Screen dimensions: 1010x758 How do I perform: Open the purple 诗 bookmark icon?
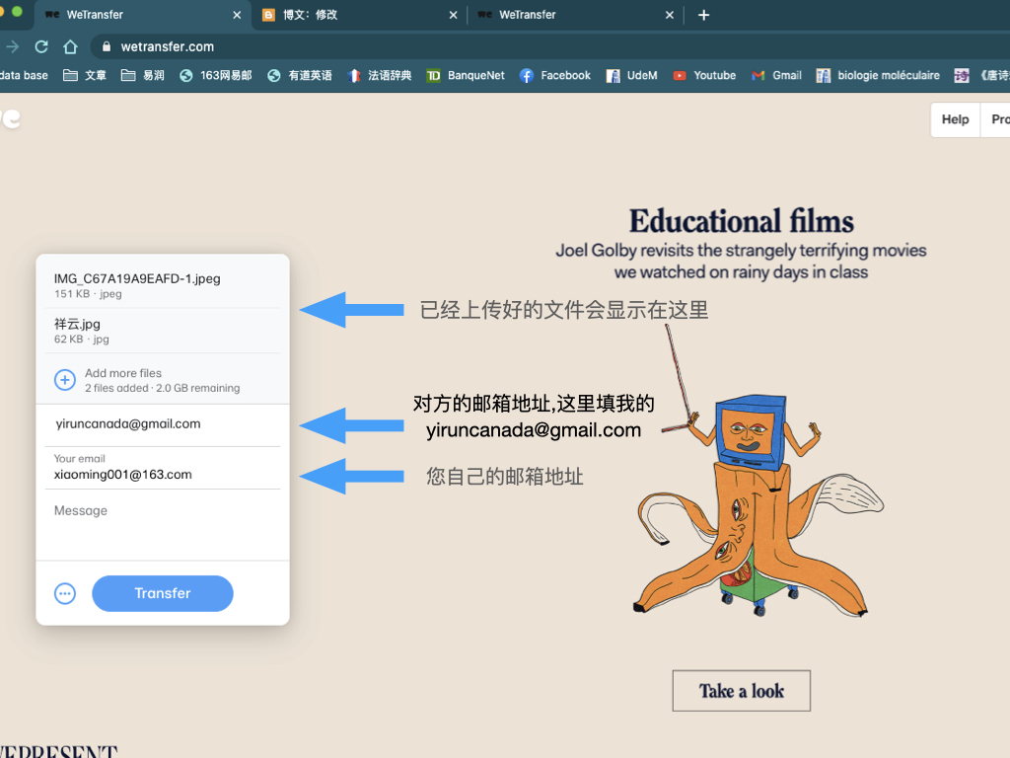962,75
